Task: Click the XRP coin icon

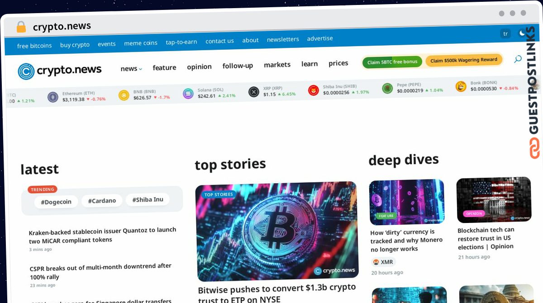Action: pos(254,92)
